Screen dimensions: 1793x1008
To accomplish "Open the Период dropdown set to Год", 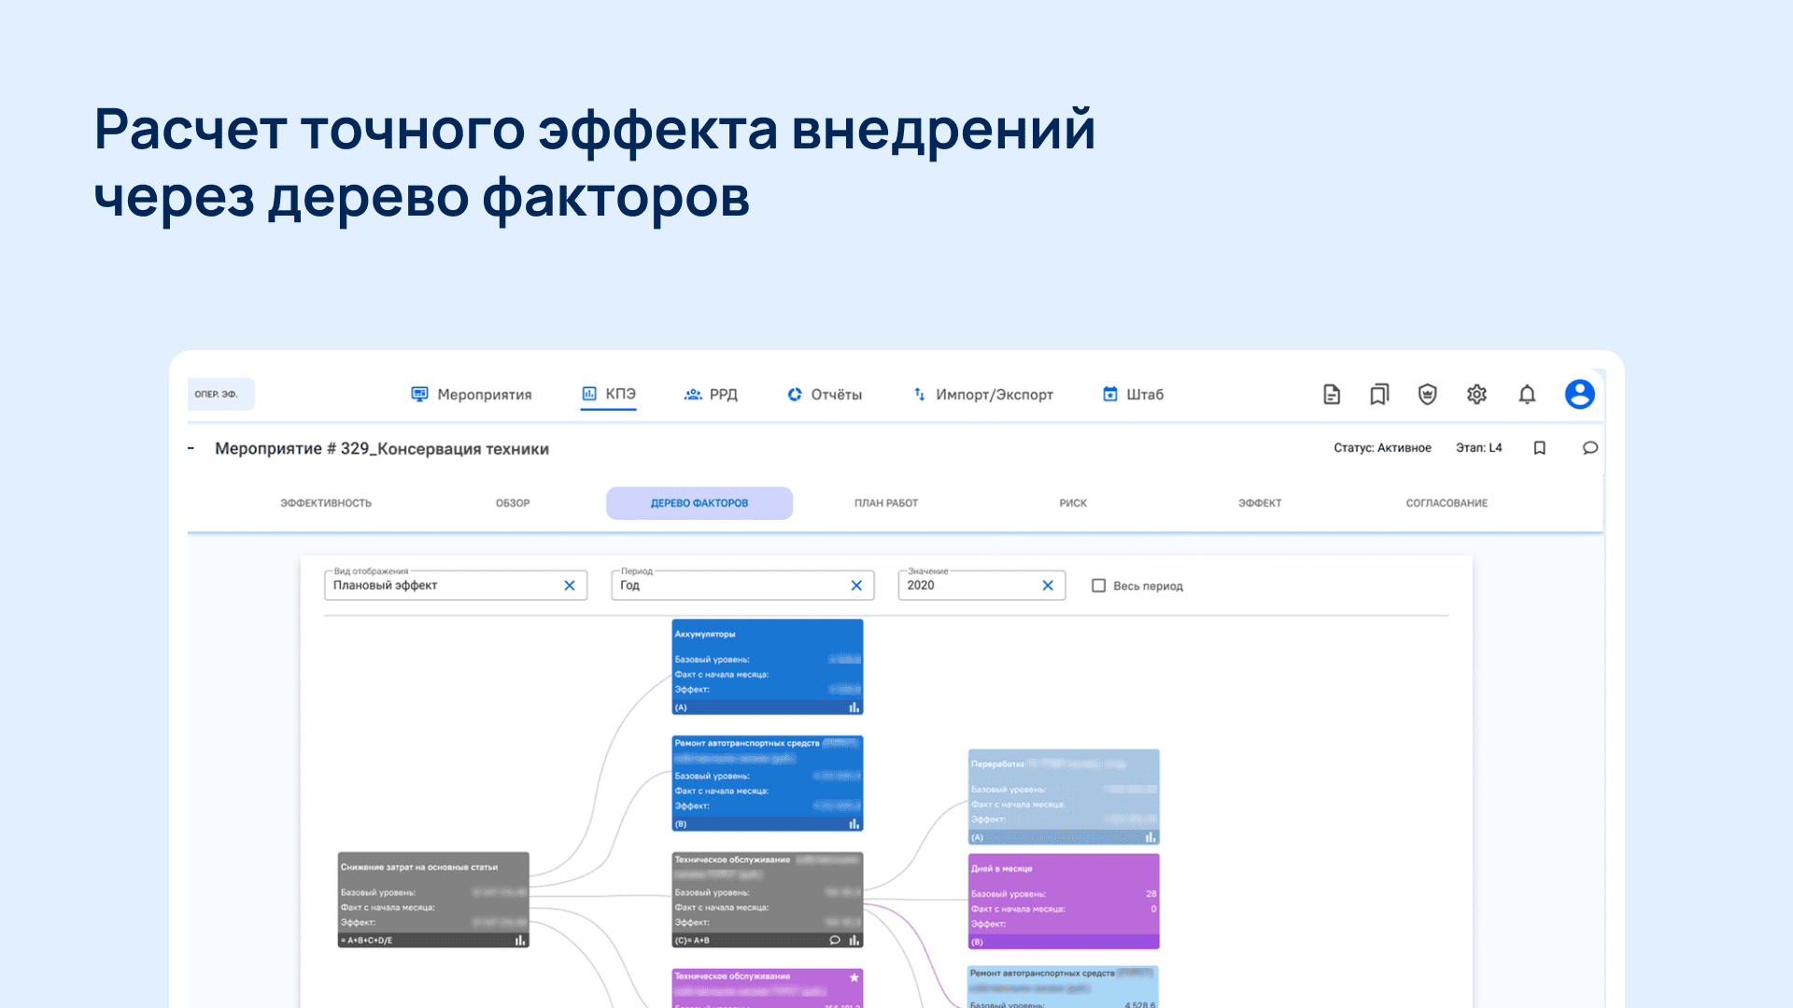I will [728, 585].
